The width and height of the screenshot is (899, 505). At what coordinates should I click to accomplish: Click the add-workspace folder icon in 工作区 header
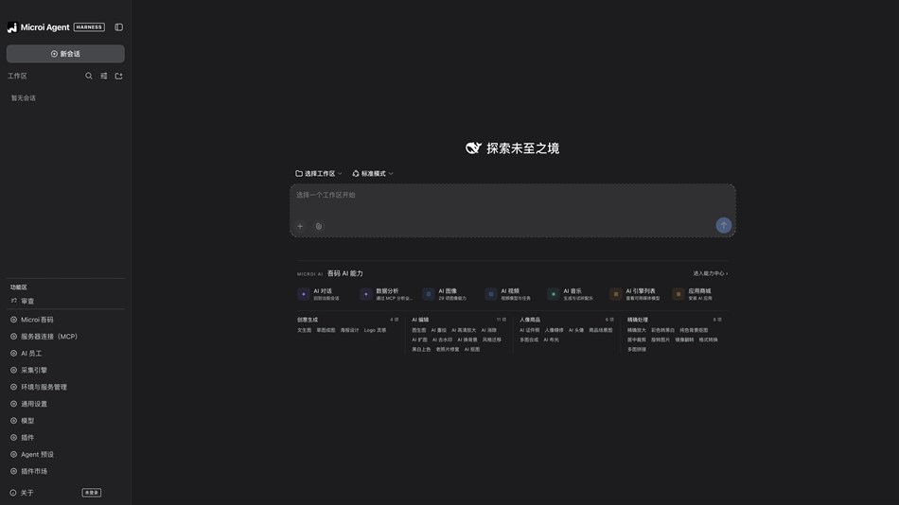pyautogui.click(x=118, y=76)
